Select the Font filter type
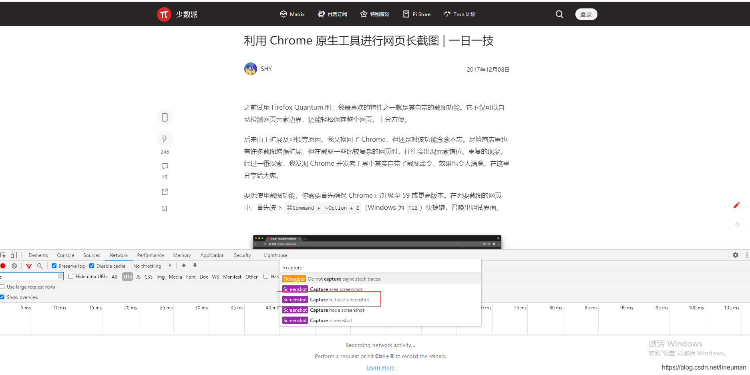The image size is (750, 375). (x=191, y=277)
